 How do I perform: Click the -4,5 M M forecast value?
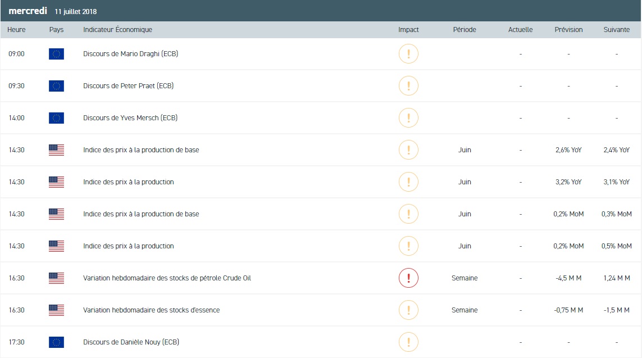pyautogui.click(x=568, y=278)
